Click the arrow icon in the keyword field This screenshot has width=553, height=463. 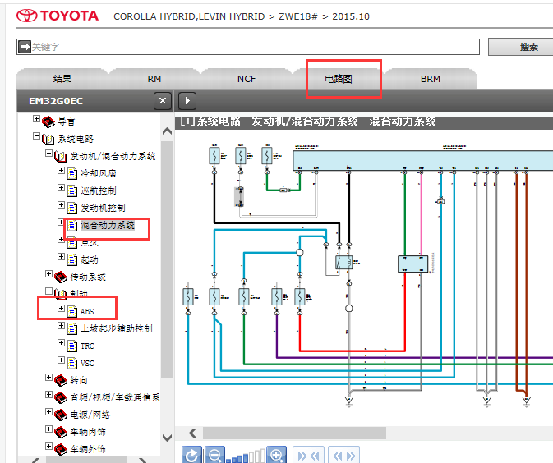[x=25, y=47]
